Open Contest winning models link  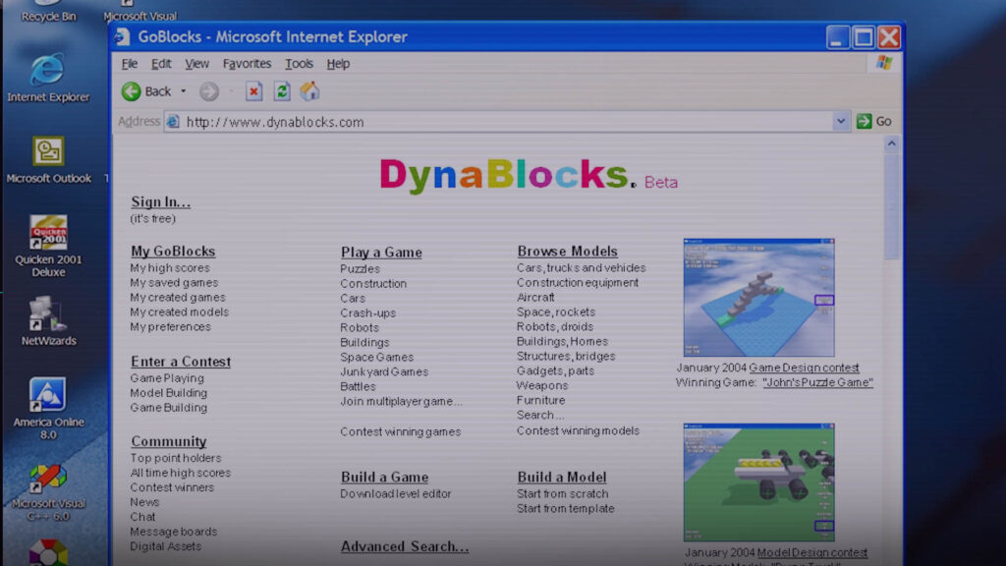coord(578,430)
